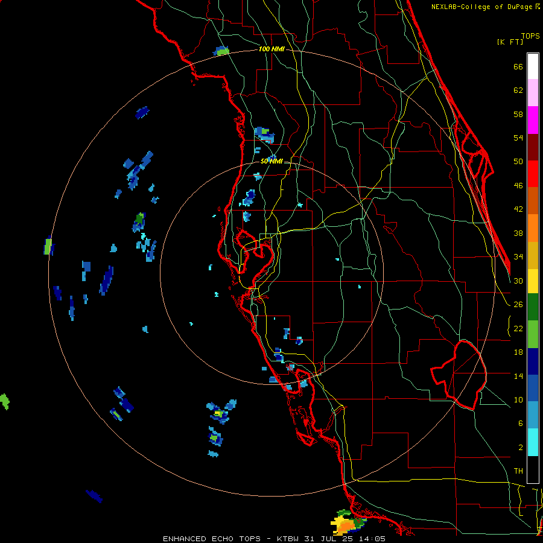Click the 50 NMI range ring label
The height and width of the screenshot is (543, 543).
pos(271,161)
